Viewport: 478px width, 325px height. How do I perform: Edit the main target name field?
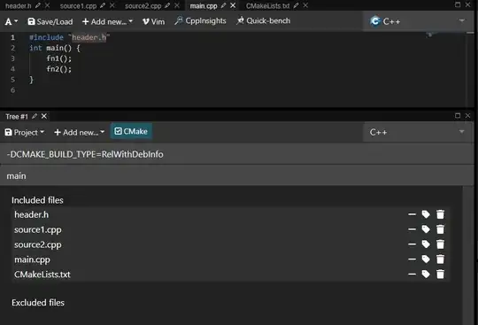(237, 176)
